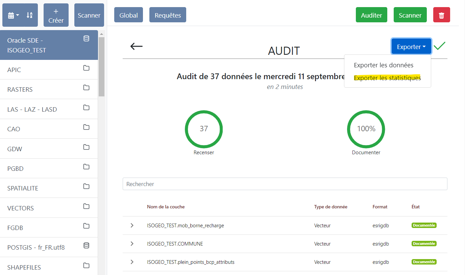
Task: Click Documentée badge in mob_borne_recharge row
Action: (x=424, y=225)
